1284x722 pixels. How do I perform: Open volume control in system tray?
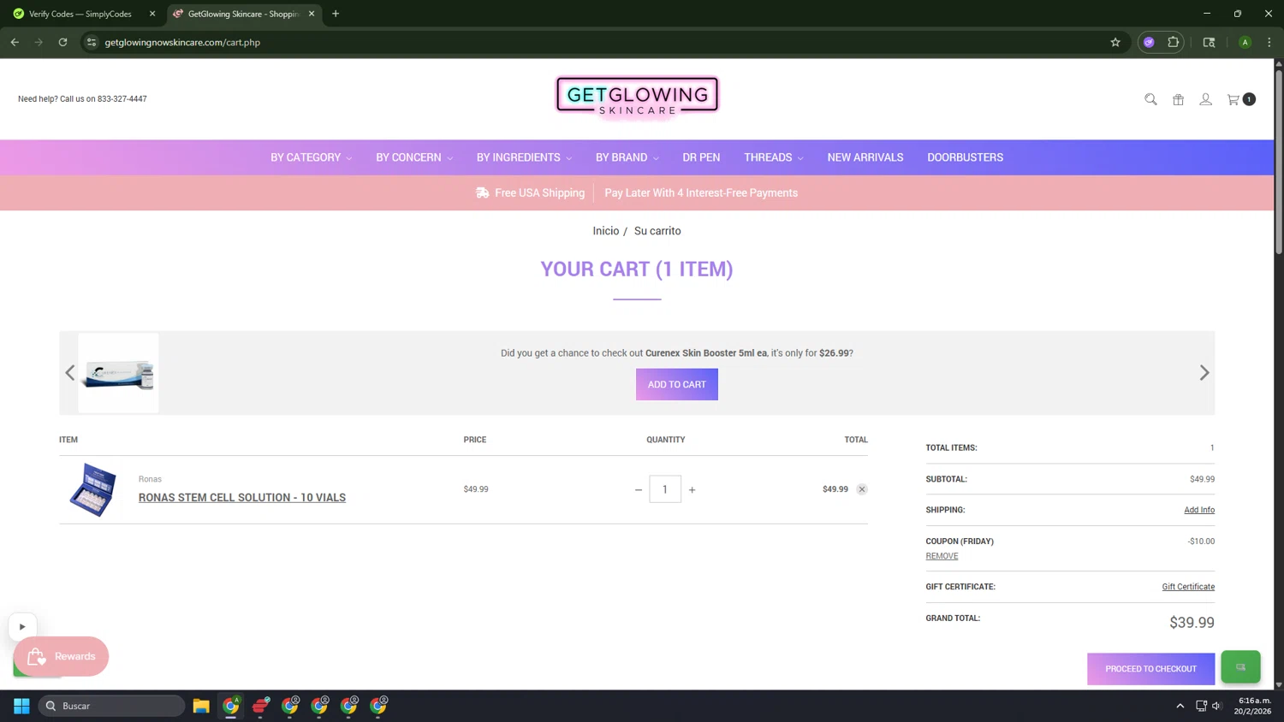(1216, 706)
